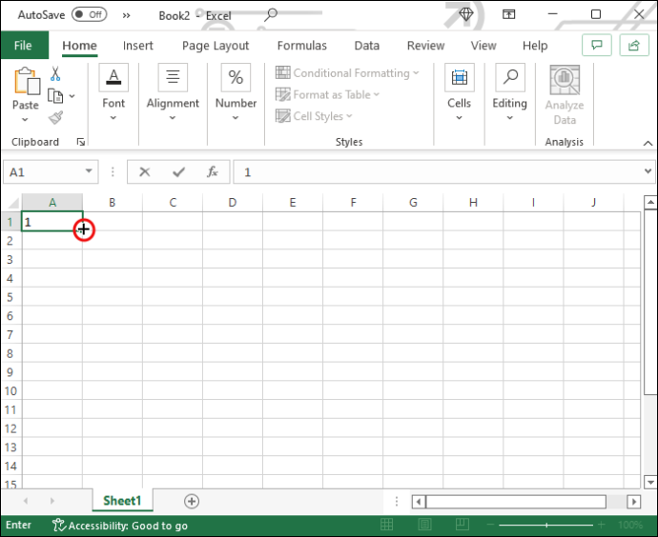Open the Cells group button
658x537 pixels.
[459, 92]
